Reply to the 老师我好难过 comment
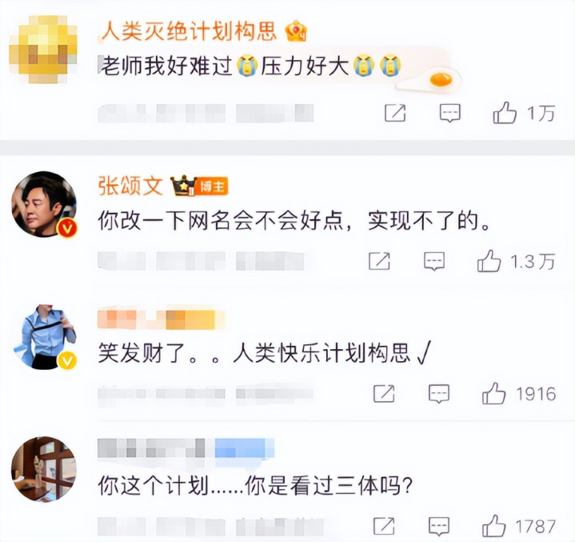 click(450, 113)
